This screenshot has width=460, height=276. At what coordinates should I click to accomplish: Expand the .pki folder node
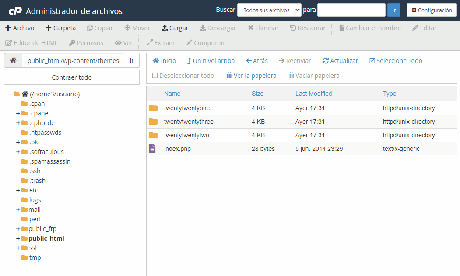pos(18,142)
